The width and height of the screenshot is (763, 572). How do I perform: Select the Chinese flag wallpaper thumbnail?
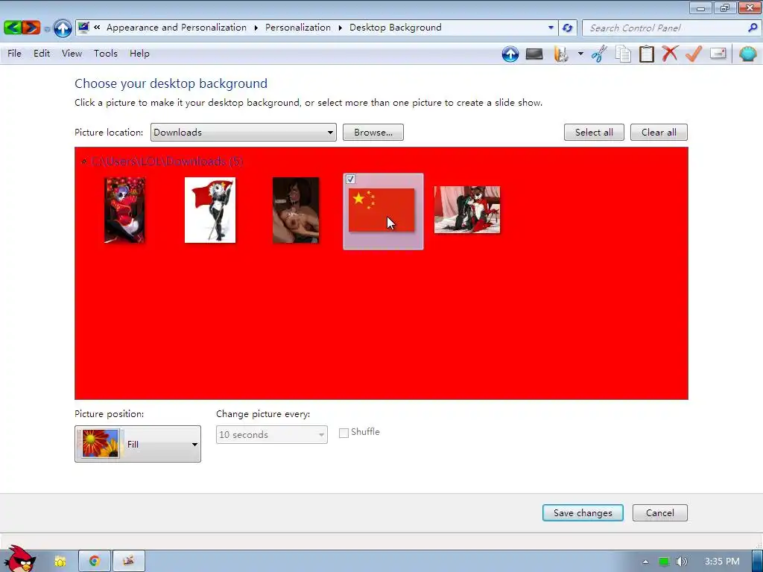[381, 210]
